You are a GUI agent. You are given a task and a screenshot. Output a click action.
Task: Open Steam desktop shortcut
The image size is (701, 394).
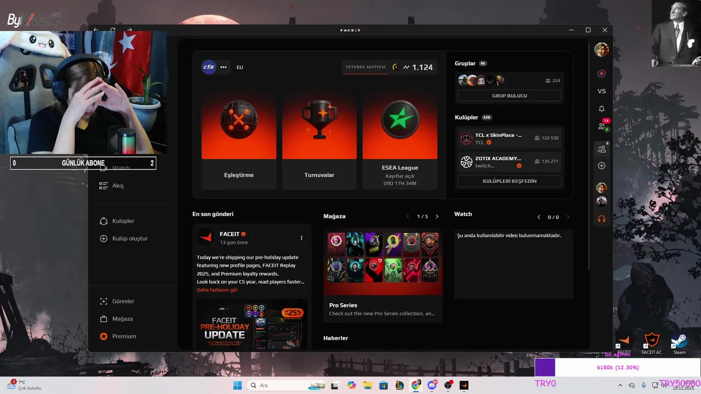coord(679,344)
